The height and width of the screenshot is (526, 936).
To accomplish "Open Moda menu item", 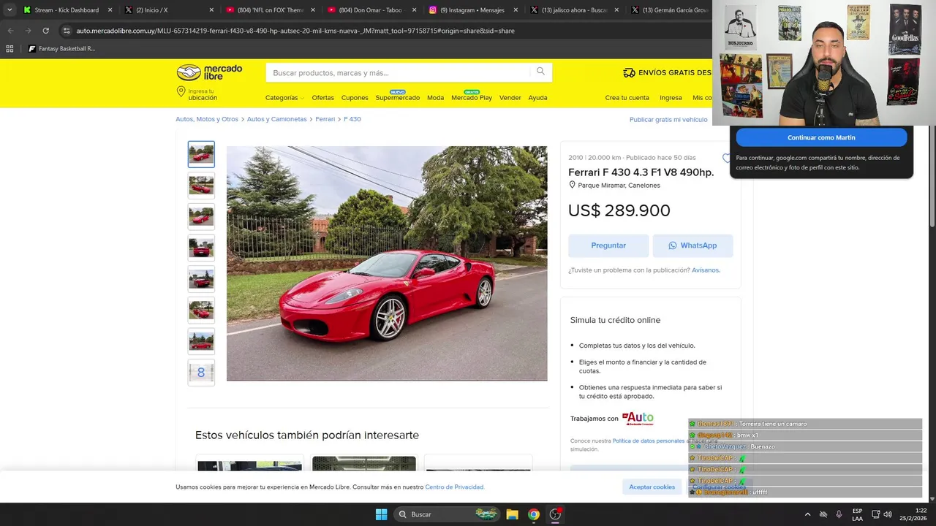I will pyautogui.click(x=435, y=98).
